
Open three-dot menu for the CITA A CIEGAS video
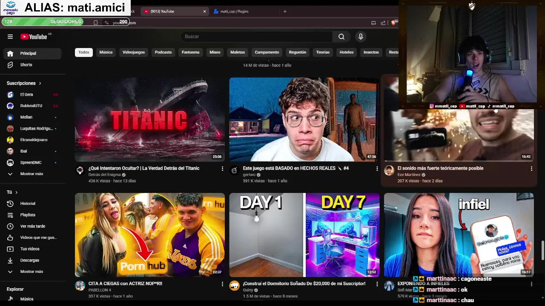coord(222,284)
